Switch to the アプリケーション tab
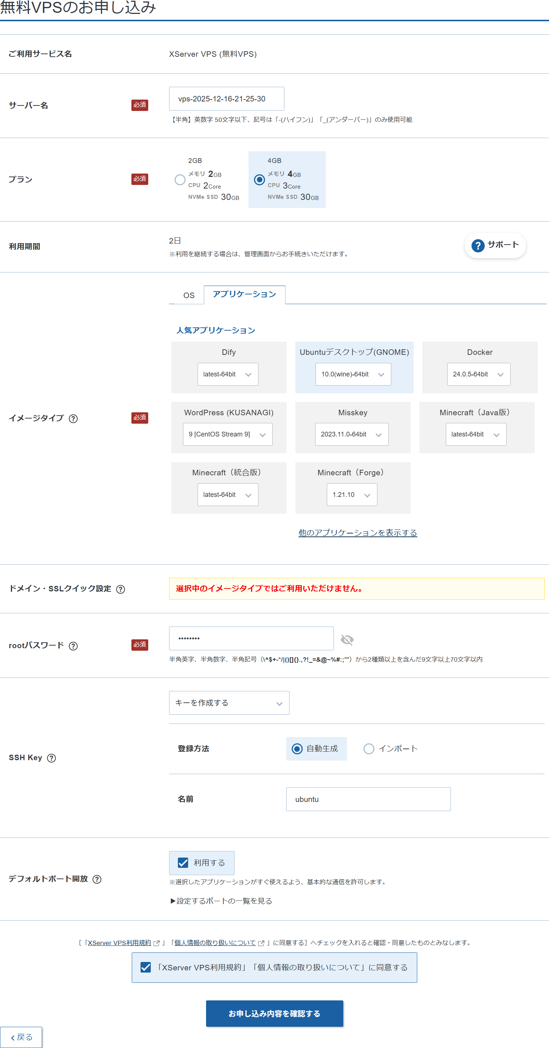 point(244,294)
